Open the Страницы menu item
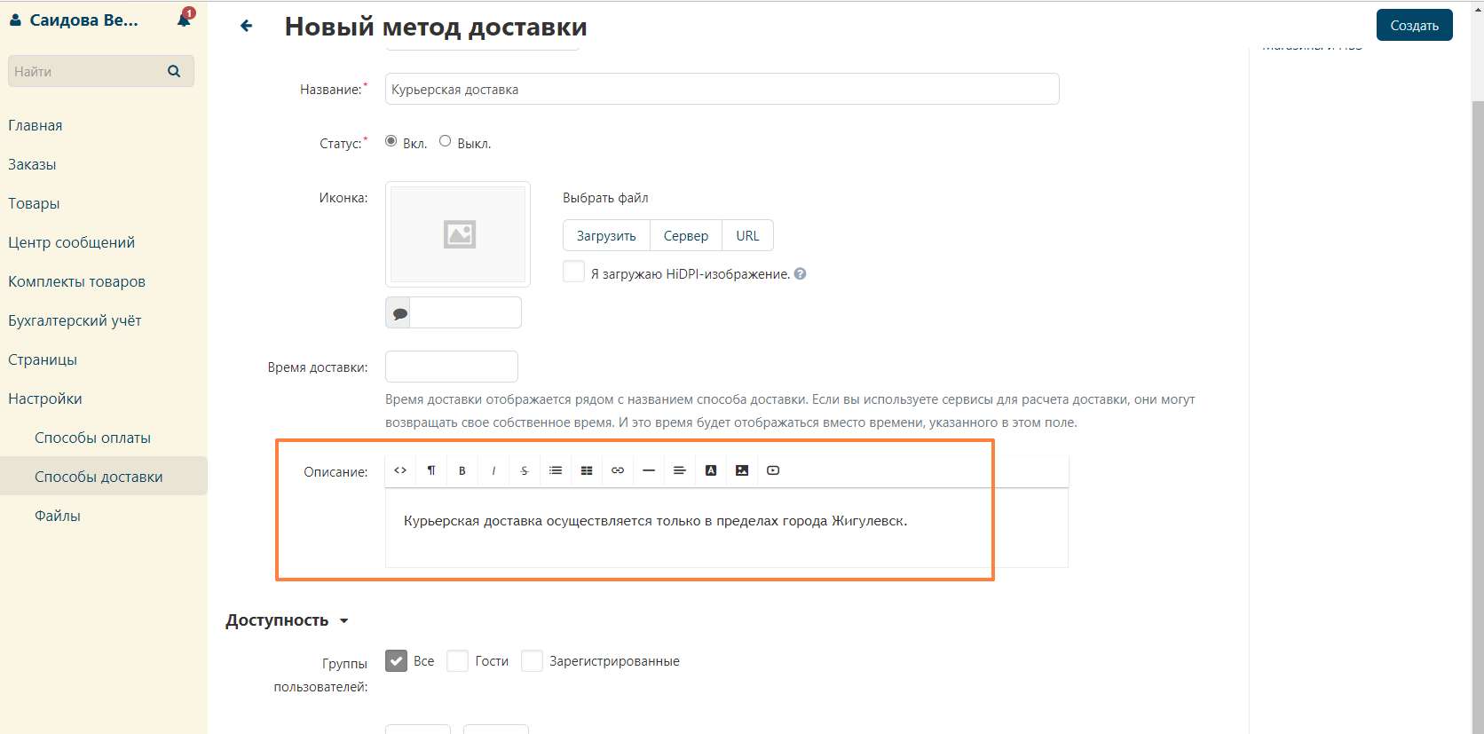1484x734 pixels. coord(43,359)
